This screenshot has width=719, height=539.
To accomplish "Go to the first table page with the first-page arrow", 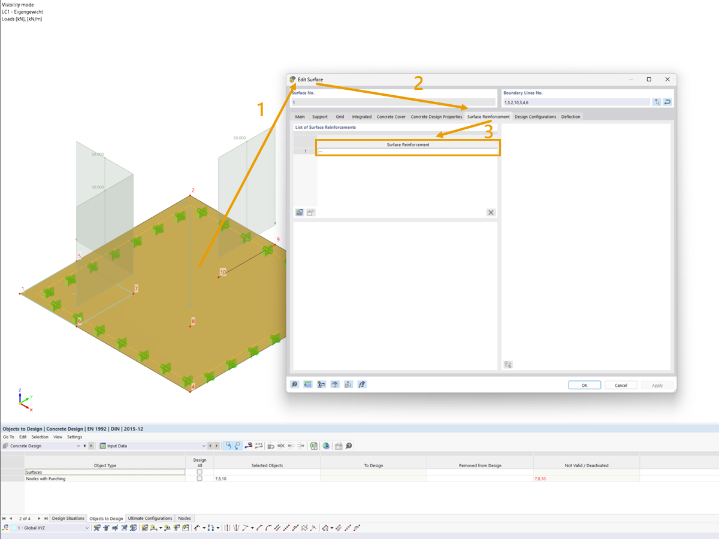I will click(4, 518).
